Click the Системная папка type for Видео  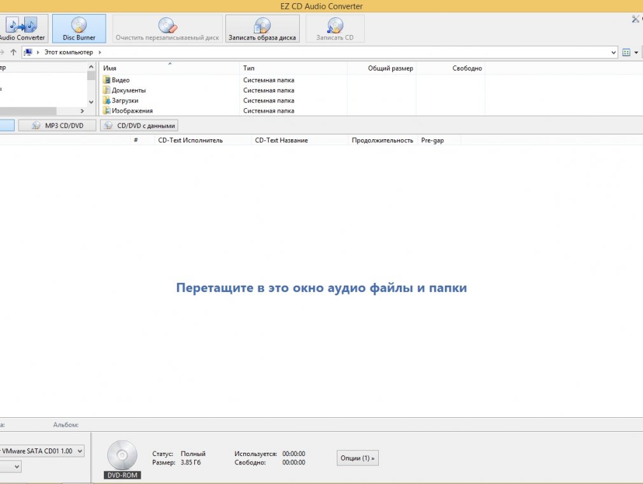point(269,80)
